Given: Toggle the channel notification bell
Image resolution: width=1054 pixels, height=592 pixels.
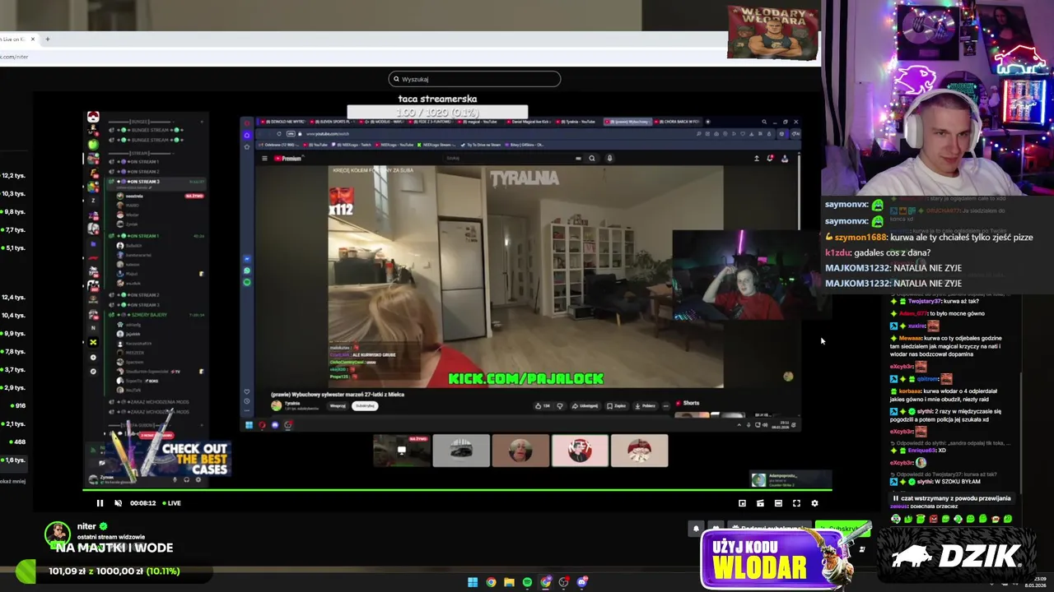Looking at the screenshot, I should 696,529.
